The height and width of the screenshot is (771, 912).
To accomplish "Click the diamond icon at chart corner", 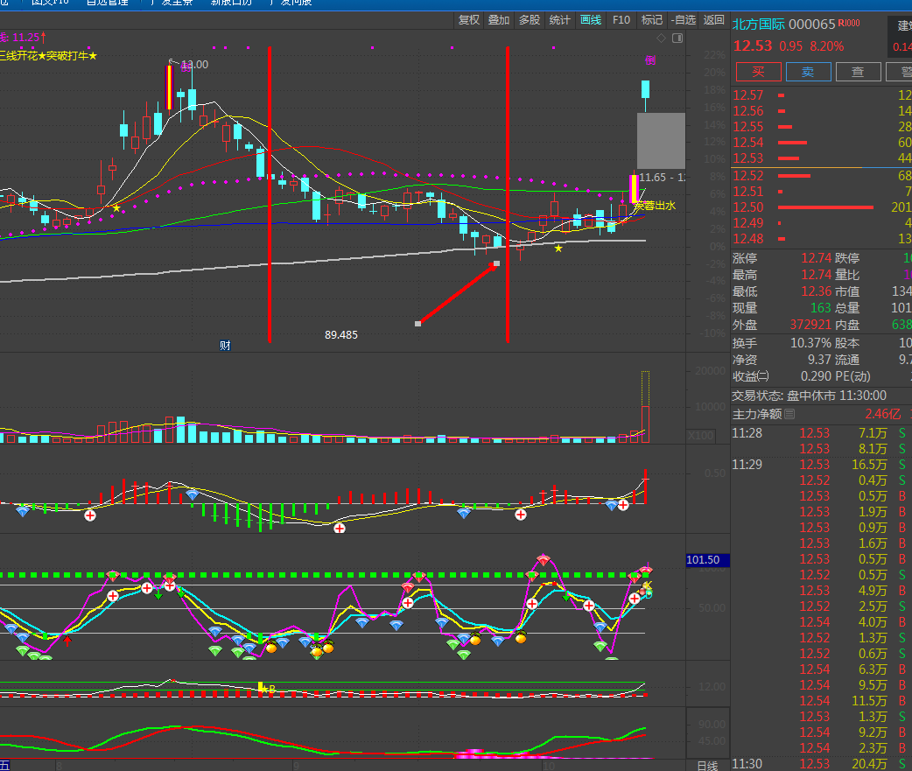I will click(x=662, y=39).
